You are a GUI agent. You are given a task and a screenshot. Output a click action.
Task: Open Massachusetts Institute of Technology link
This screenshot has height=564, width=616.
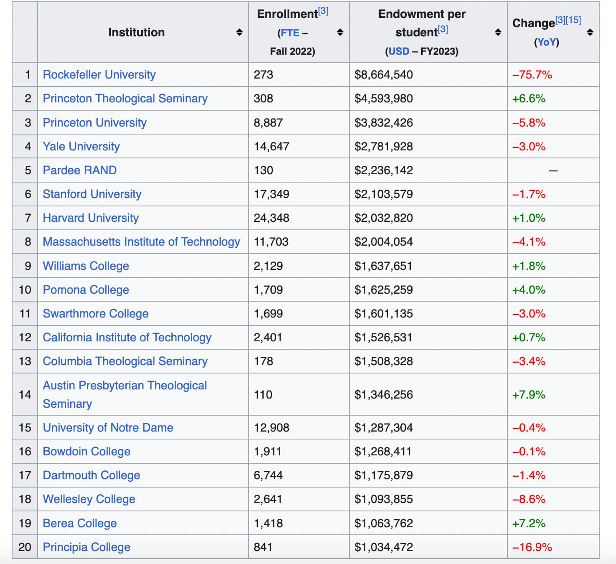point(141,242)
